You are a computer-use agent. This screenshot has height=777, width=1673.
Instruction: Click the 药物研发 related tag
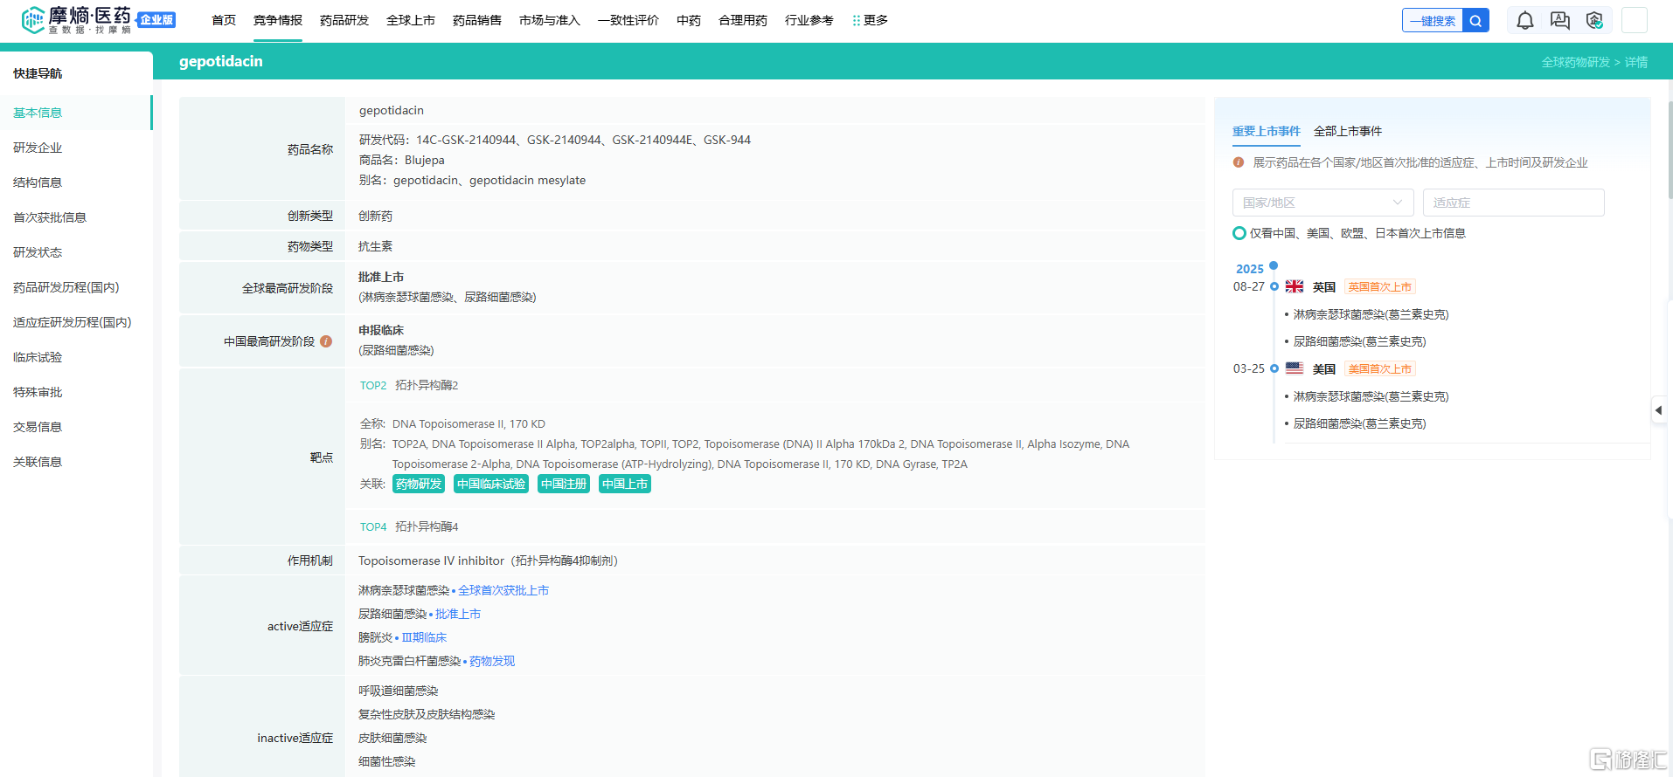pyautogui.click(x=419, y=484)
